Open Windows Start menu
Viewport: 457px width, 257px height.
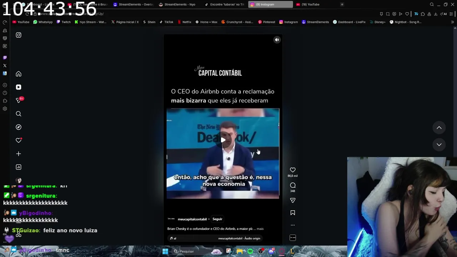pyautogui.click(x=165, y=251)
